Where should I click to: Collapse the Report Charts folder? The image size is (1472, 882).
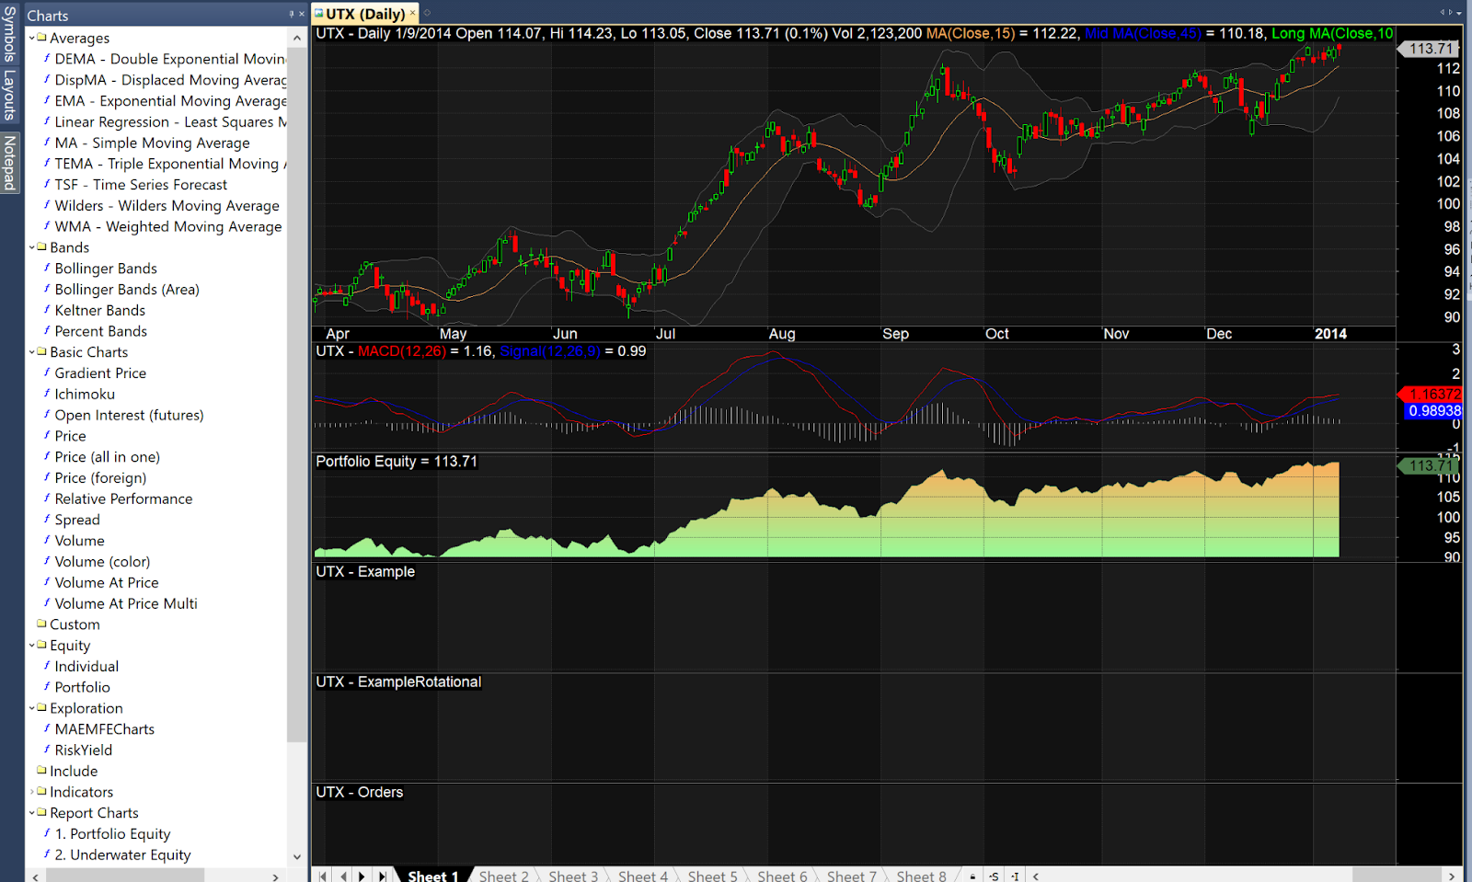click(32, 813)
